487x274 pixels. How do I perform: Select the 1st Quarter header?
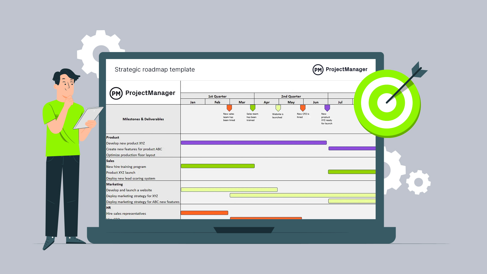pyautogui.click(x=217, y=96)
